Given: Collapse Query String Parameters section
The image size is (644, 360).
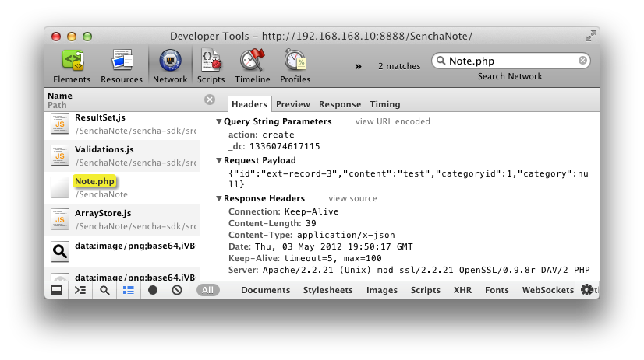Looking at the screenshot, I should pyautogui.click(x=219, y=121).
